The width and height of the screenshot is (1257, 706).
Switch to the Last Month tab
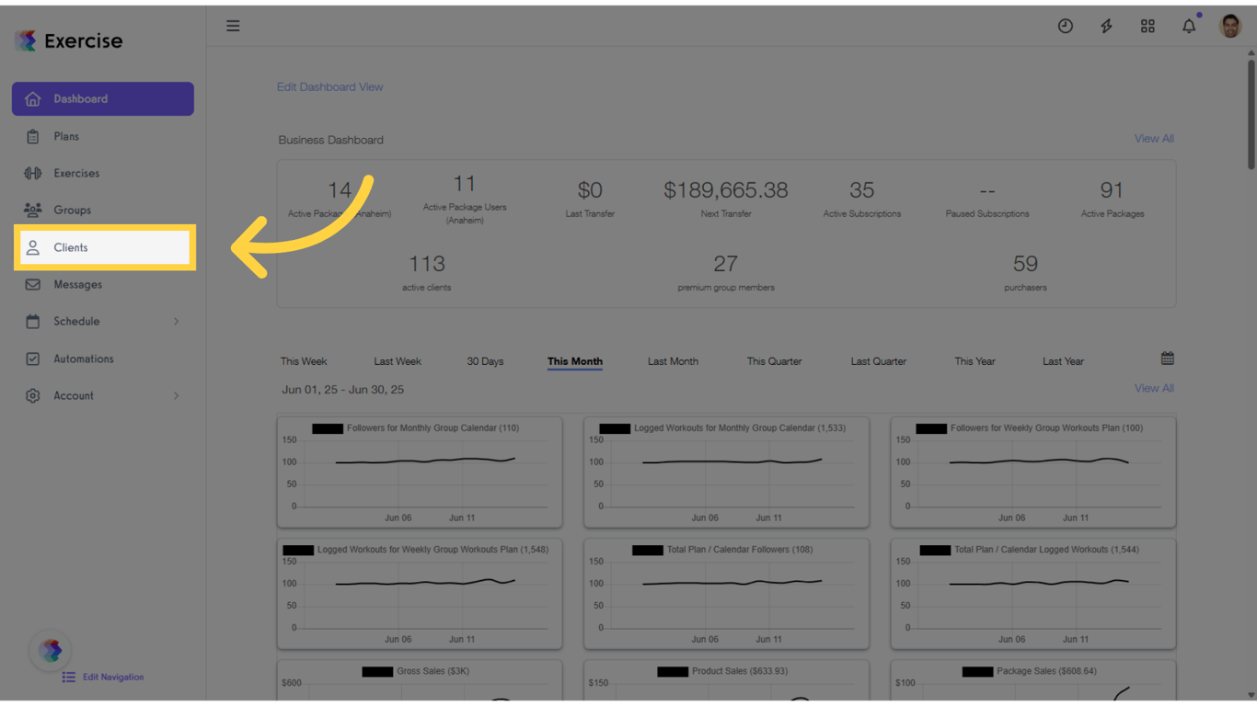click(673, 361)
